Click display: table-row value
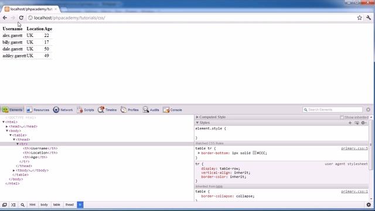This screenshot has width=375, height=211. (230, 168)
